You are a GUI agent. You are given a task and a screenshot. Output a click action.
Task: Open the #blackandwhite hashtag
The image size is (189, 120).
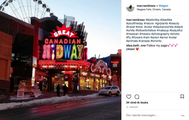163,27
